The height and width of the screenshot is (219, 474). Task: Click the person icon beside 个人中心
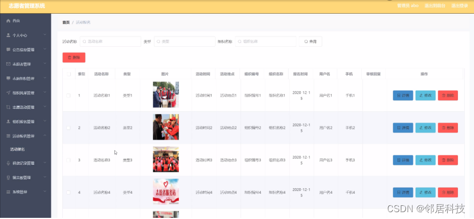[8, 35]
